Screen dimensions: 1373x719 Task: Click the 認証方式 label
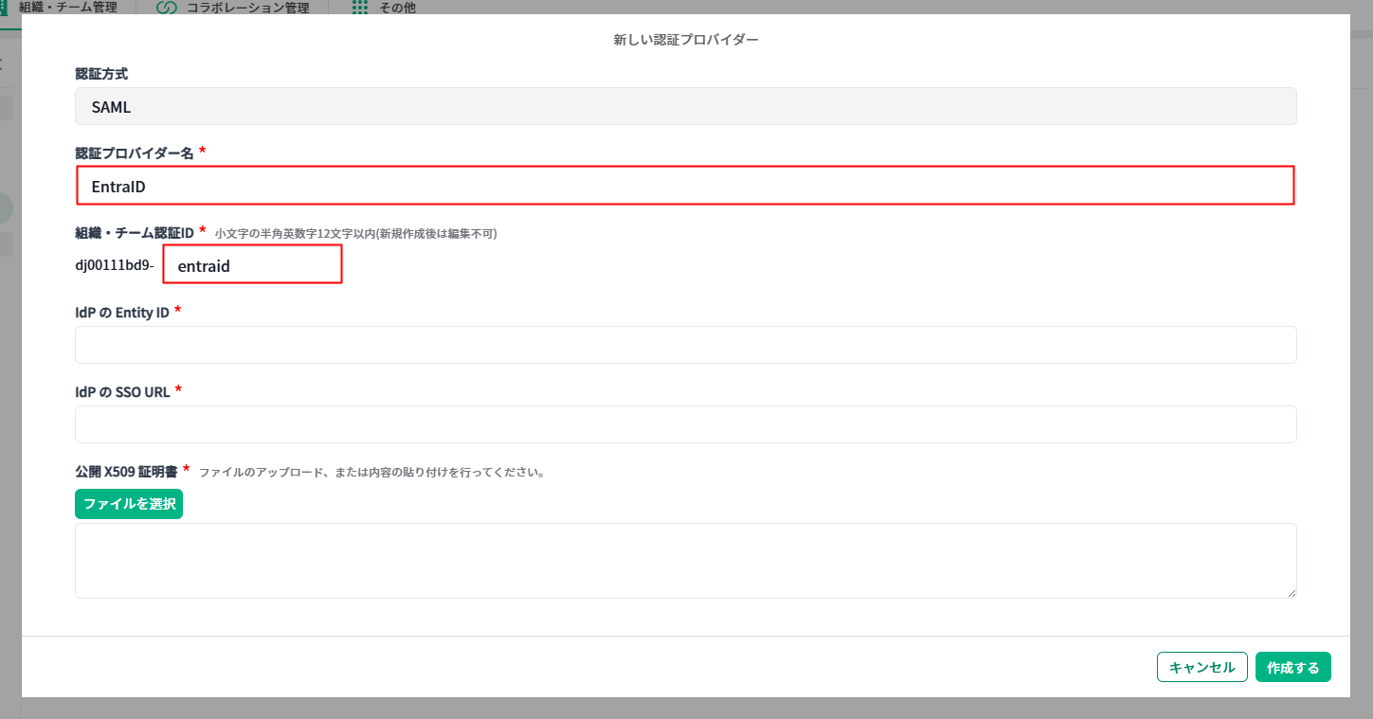[x=101, y=73]
